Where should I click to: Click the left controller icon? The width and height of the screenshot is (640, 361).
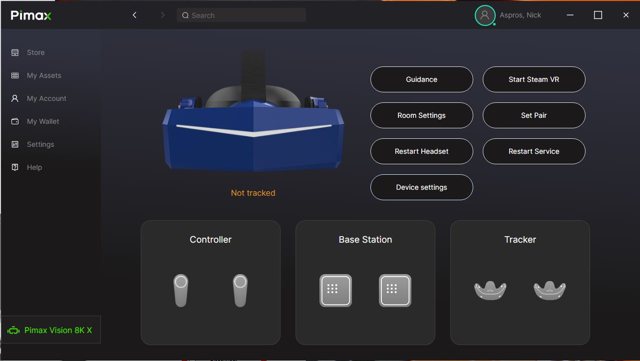pos(181,290)
